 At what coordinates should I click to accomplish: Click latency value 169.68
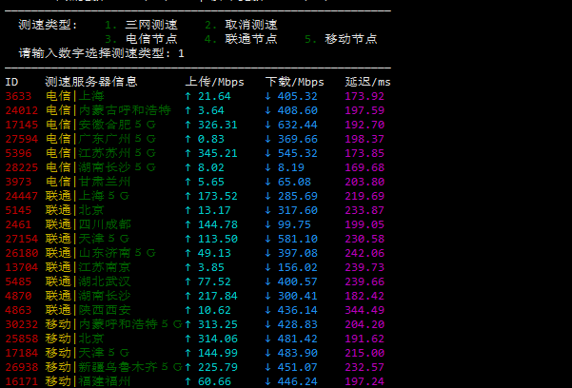click(365, 167)
